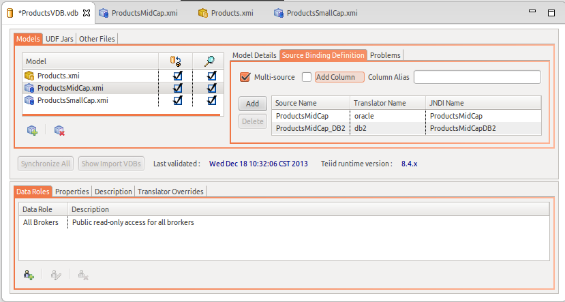Open the Model Details tab
Image resolution: width=565 pixels, height=302 pixels.
coord(254,55)
